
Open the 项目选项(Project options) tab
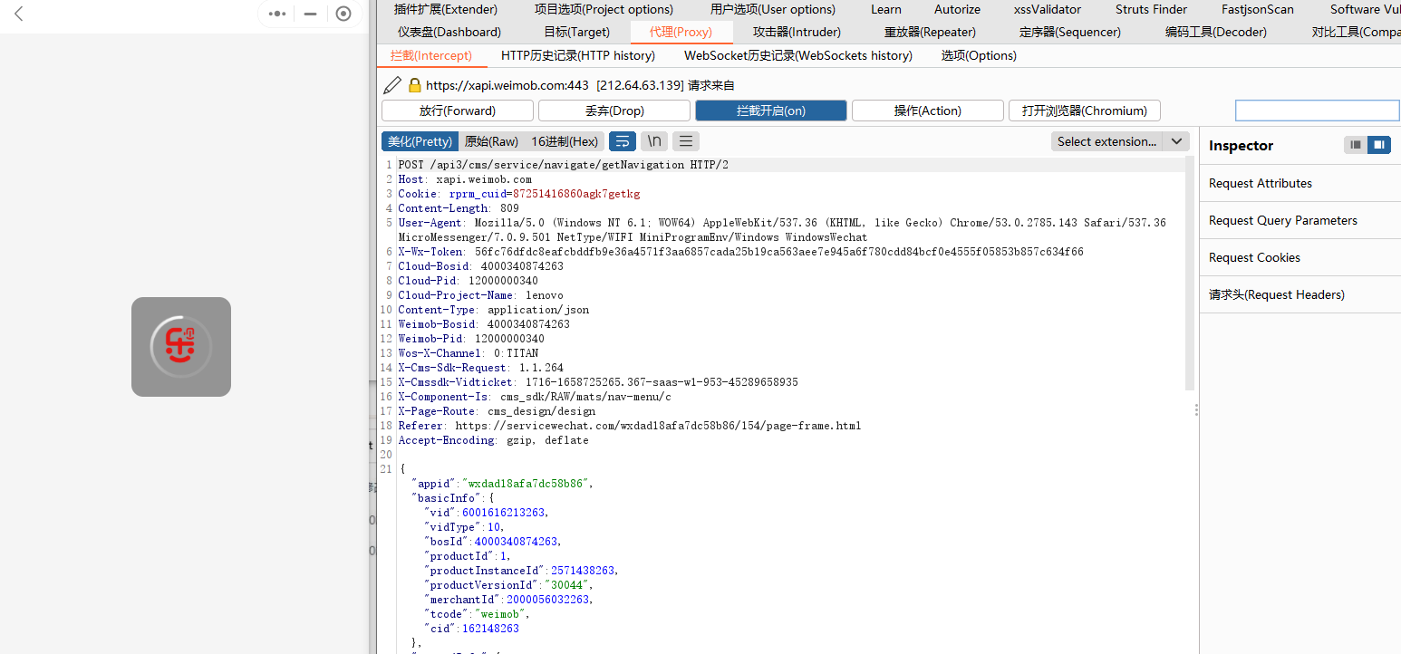(604, 9)
